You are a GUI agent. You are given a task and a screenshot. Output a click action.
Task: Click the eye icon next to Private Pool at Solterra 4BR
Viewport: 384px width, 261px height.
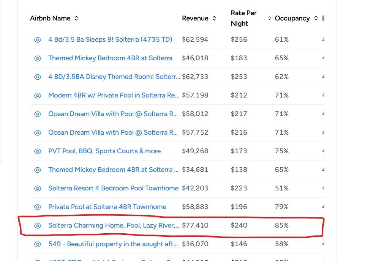click(37, 207)
